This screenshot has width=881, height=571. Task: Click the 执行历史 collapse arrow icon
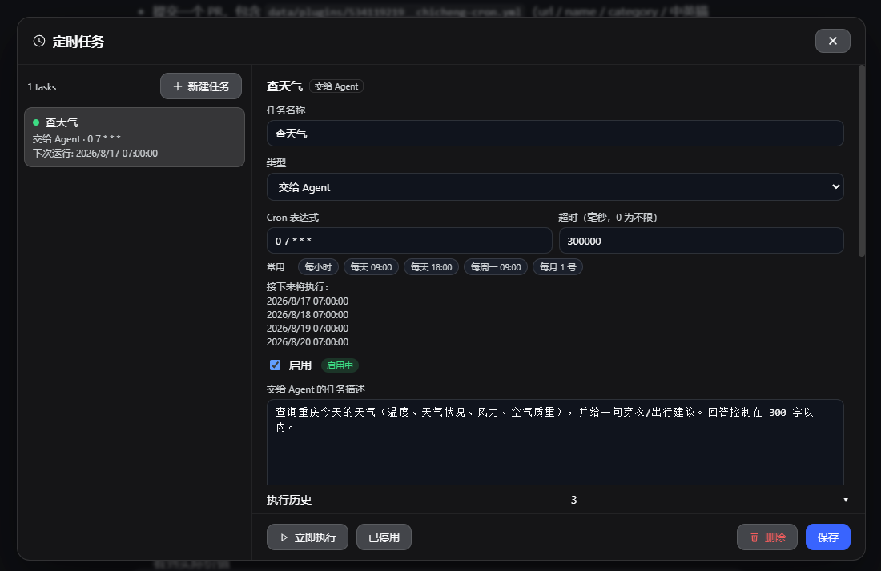point(846,500)
